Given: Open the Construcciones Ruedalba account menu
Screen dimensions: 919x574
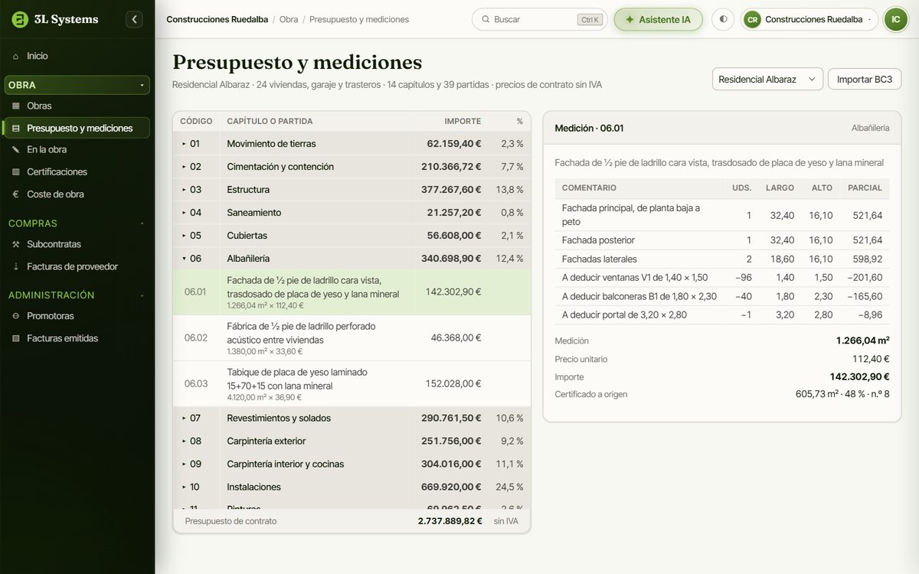Looking at the screenshot, I should click(x=809, y=19).
